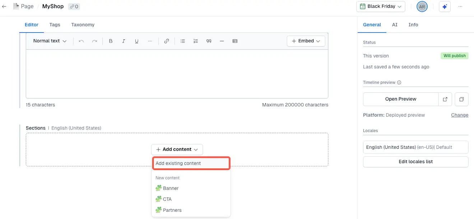Click the Will publish status badge
Viewport: 474px width, 219px height.
tap(455, 56)
